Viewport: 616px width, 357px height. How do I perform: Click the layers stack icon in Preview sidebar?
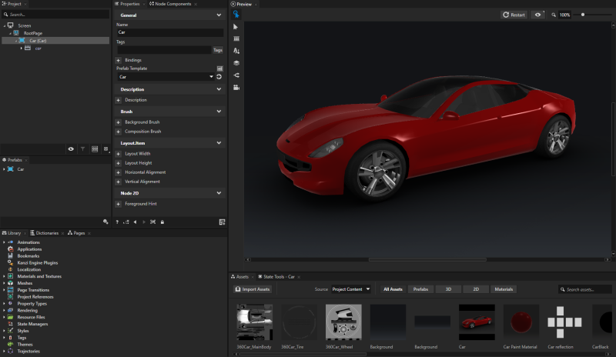pyautogui.click(x=236, y=63)
